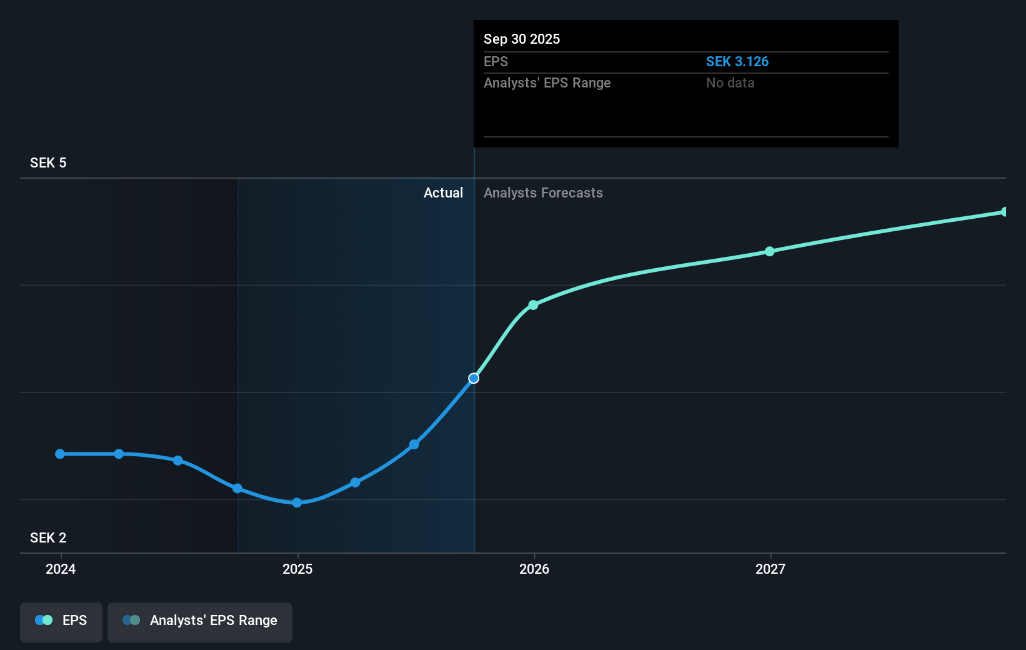Viewport: 1026px width, 650px height.
Task: Switch to the Analysts Forecasts section
Action: (543, 192)
